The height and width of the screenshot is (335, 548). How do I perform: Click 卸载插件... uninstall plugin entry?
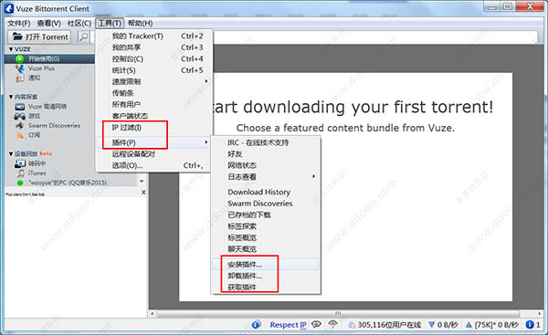(x=266, y=276)
